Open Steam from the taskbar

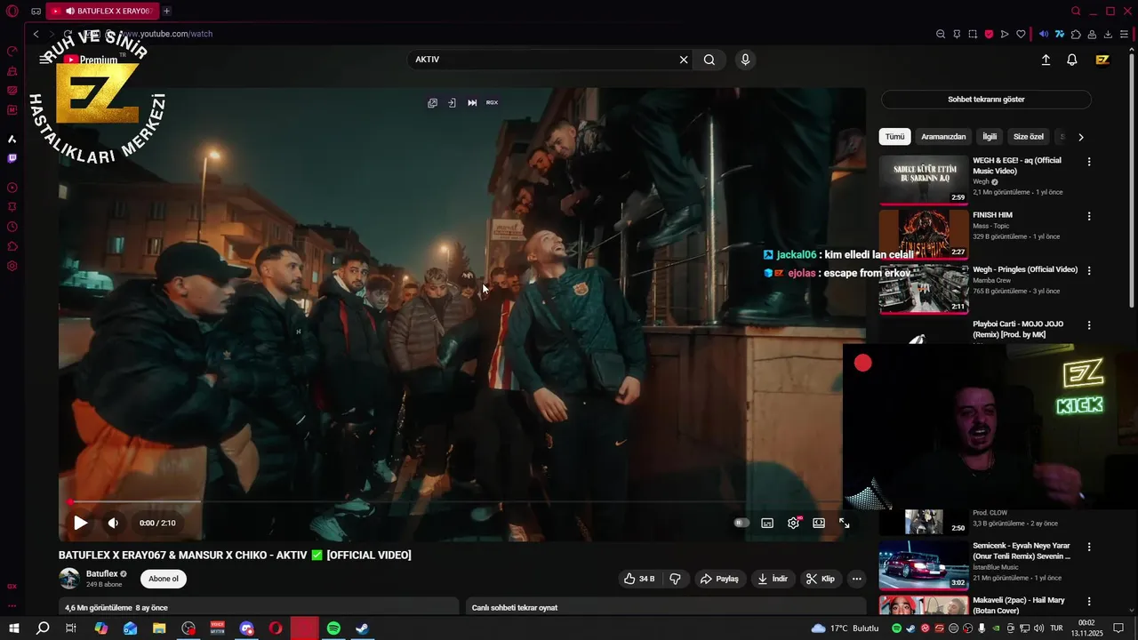[362, 628]
